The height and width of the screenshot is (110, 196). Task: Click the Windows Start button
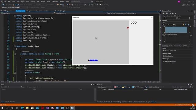[2, 108]
